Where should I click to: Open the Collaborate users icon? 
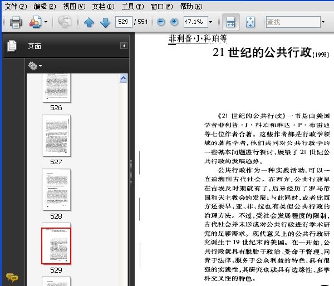point(36,22)
